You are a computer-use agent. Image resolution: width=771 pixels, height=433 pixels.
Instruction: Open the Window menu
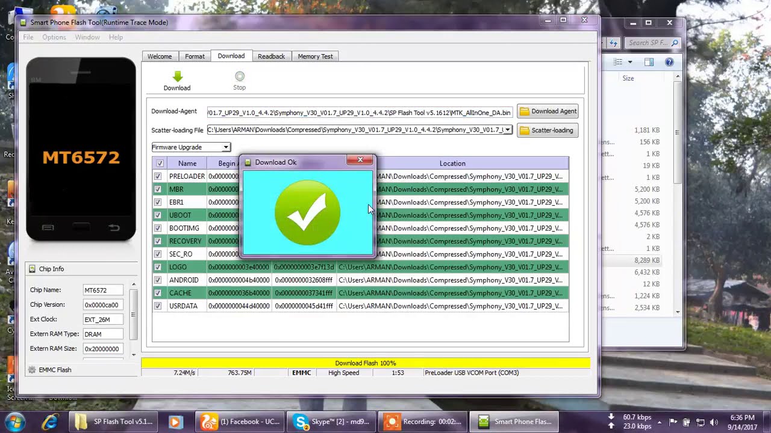[x=87, y=37]
